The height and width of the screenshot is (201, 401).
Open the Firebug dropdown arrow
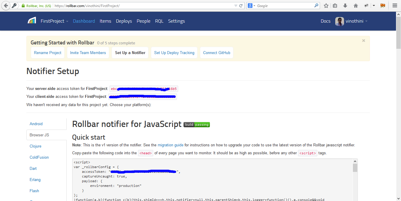(x=374, y=6)
